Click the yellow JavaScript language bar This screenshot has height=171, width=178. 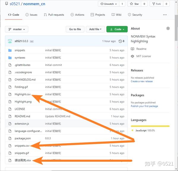(150, 126)
